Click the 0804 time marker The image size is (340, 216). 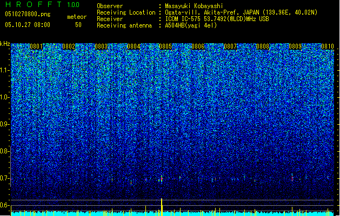coord(134,46)
